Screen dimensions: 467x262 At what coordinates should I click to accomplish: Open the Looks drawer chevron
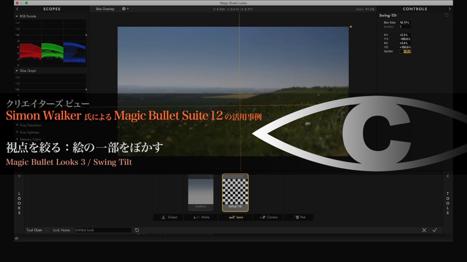(x=19, y=176)
